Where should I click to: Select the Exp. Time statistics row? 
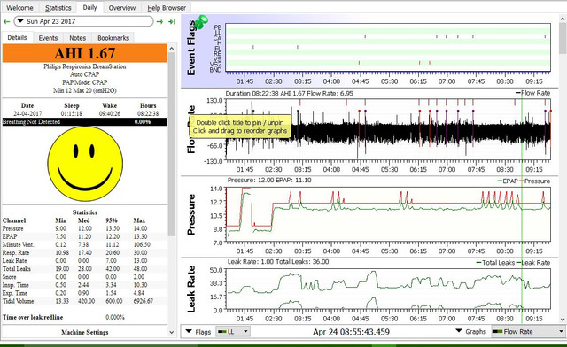(x=85, y=293)
